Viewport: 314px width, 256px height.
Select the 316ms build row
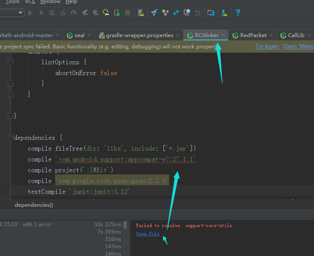point(61,239)
